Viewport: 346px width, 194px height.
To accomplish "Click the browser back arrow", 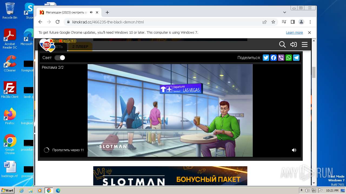I will click(40, 22).
